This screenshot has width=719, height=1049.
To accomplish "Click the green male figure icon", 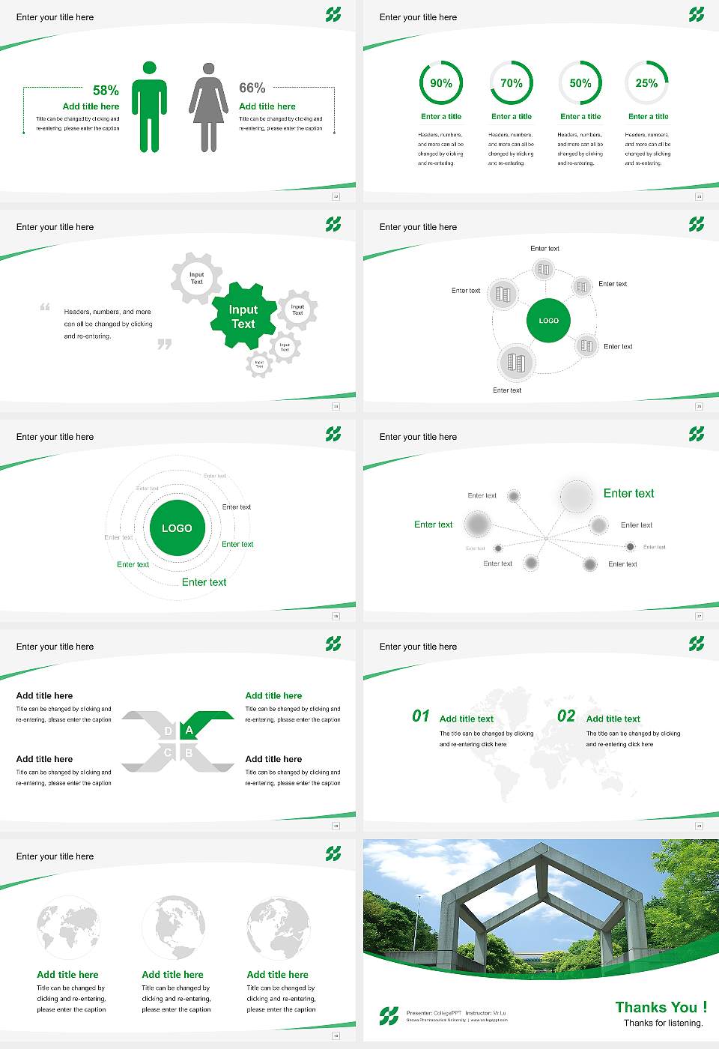I will pos(149,107).
